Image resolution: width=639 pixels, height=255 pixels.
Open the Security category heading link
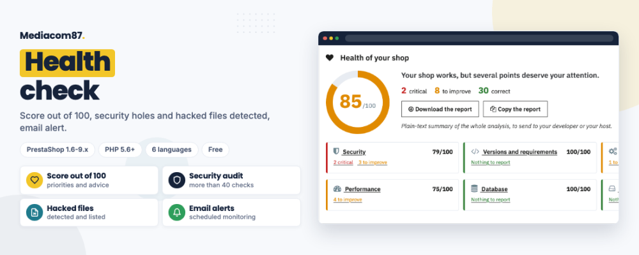[354, 152]
